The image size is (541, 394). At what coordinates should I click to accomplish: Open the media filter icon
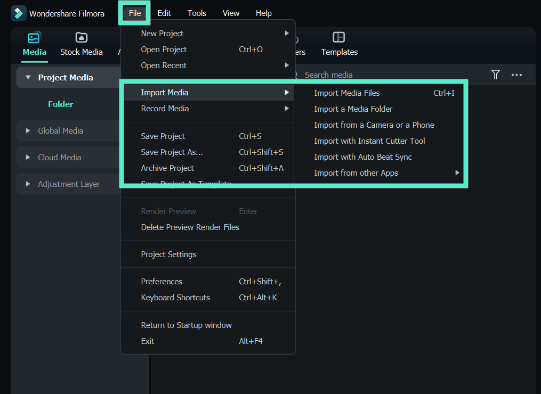[495, 75]
